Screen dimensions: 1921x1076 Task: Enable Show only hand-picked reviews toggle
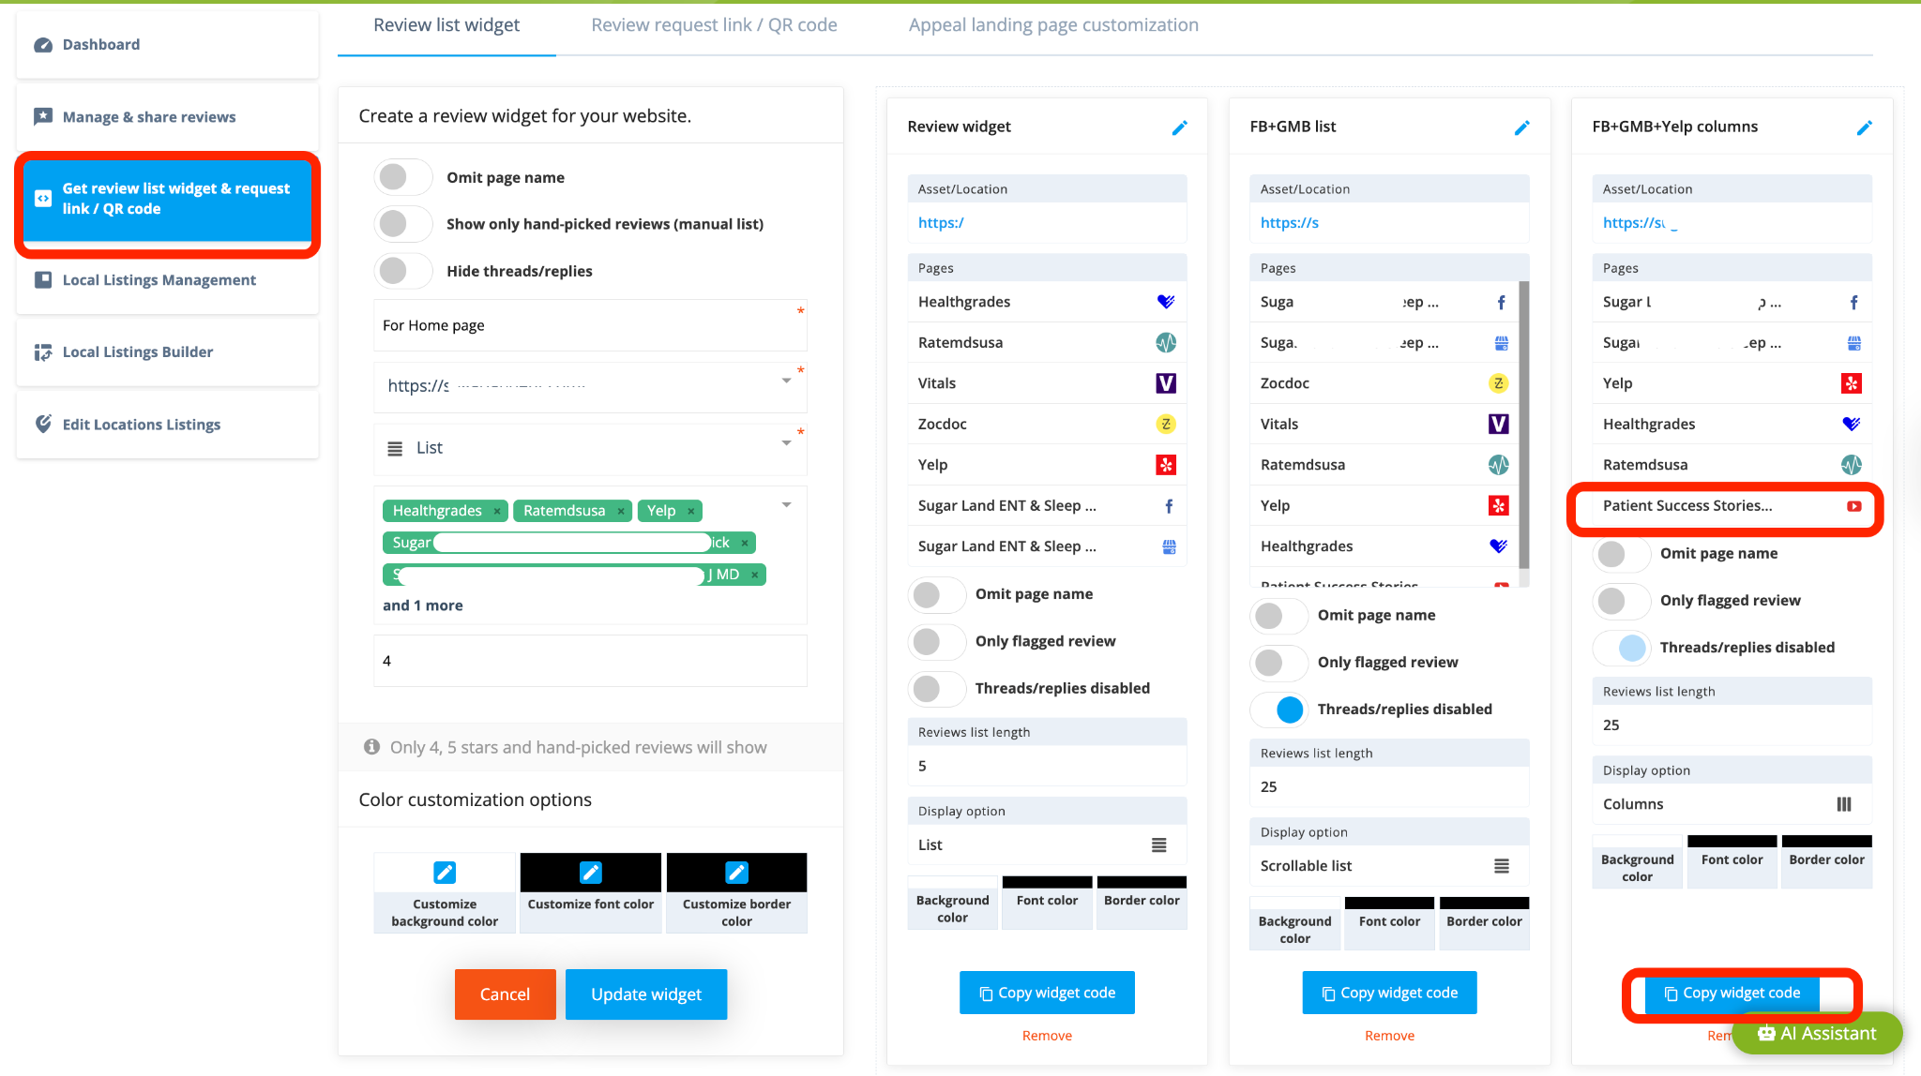tap(402, 224)
